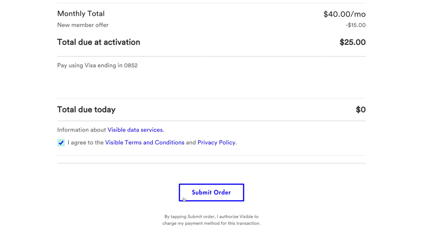This screenshot has width=423, height=238.
Task: Click the $40.00/mo monthly total
Action: (344, 14)
